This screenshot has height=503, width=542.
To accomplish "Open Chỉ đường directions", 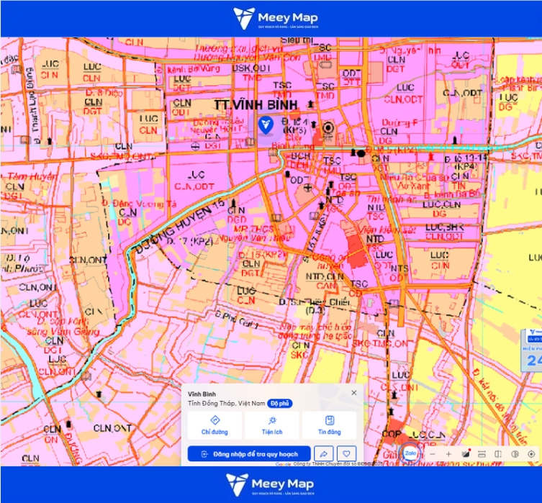I will tap(214, 425).
